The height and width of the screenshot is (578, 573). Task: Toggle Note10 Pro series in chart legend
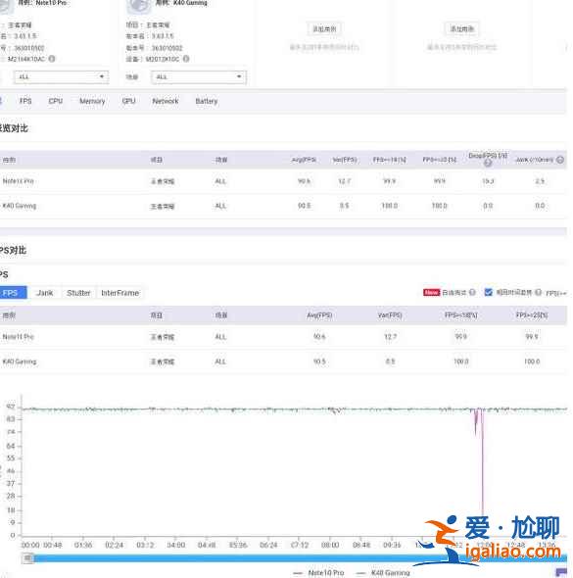[x=319, y=573]
